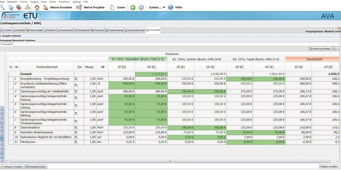341x170 pixels.
Task: Click the left scroll arrow of horizontal scrollbar
Action: (x=8, y=161)
